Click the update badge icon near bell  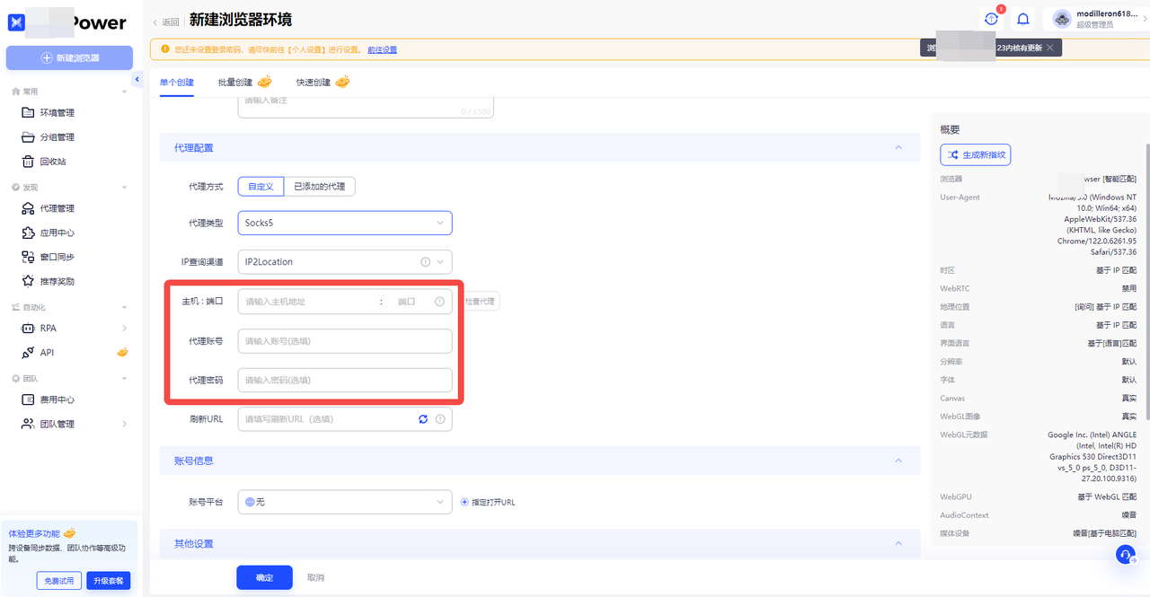coord(992,19)
